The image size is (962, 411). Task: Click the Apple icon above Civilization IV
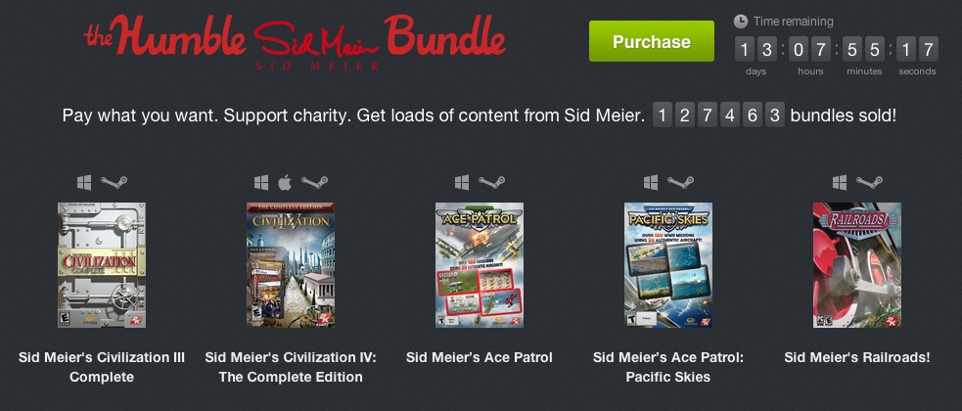[284, 182]
